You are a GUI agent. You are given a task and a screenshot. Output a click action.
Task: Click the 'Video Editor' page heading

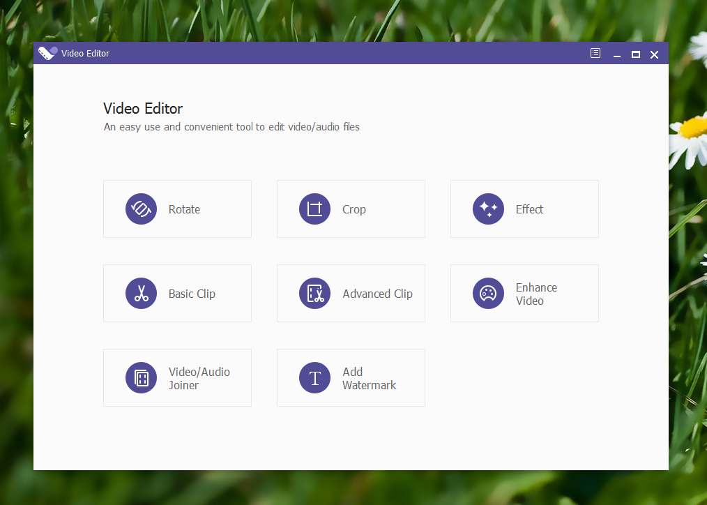pyautogui.click(x=143, y=108)
